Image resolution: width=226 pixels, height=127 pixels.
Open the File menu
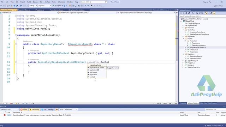tap(2, 2)
